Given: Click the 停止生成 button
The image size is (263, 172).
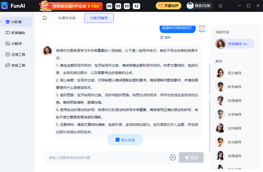Looking at the screenshot, I should click(125, 140).
